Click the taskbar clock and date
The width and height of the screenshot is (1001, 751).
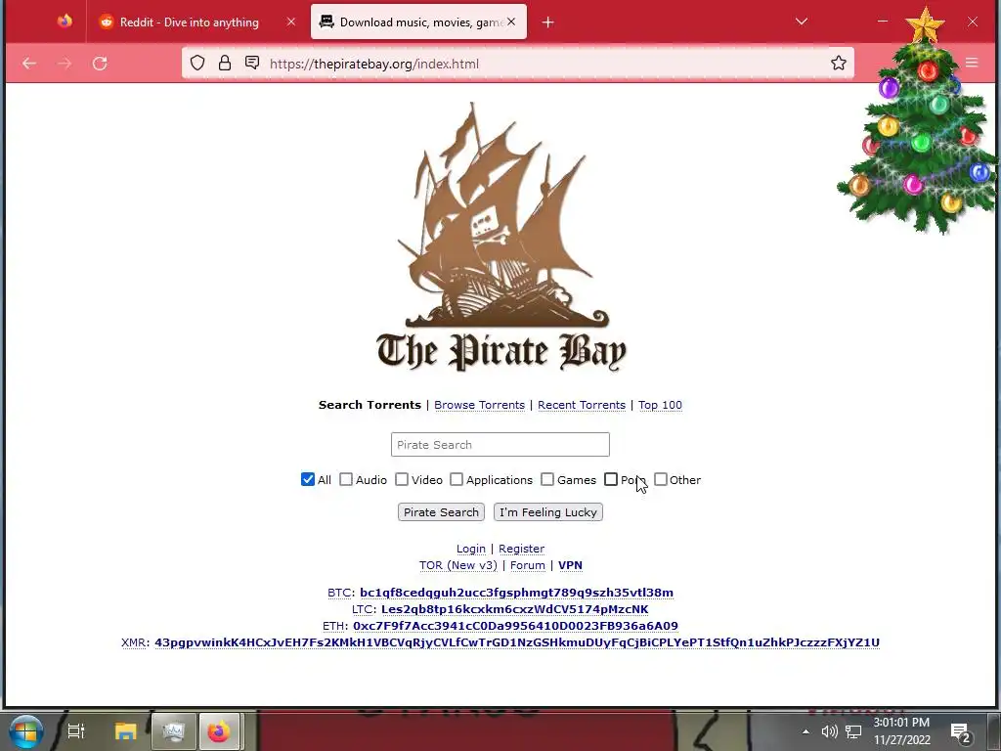(901, 731)
